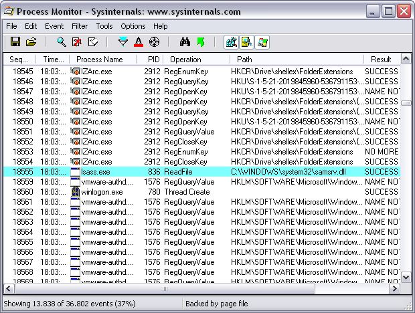Toggle Show File System Activity button
415x313 pixels.
coord(246,42)
